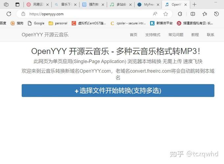Open the Extensions puzzle icon

click(x=180, y=14)
